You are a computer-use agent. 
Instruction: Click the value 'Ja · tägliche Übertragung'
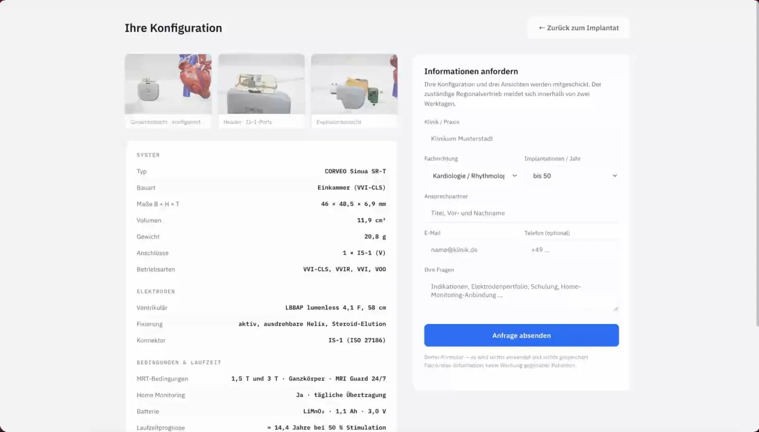click(x=341, y=395)
